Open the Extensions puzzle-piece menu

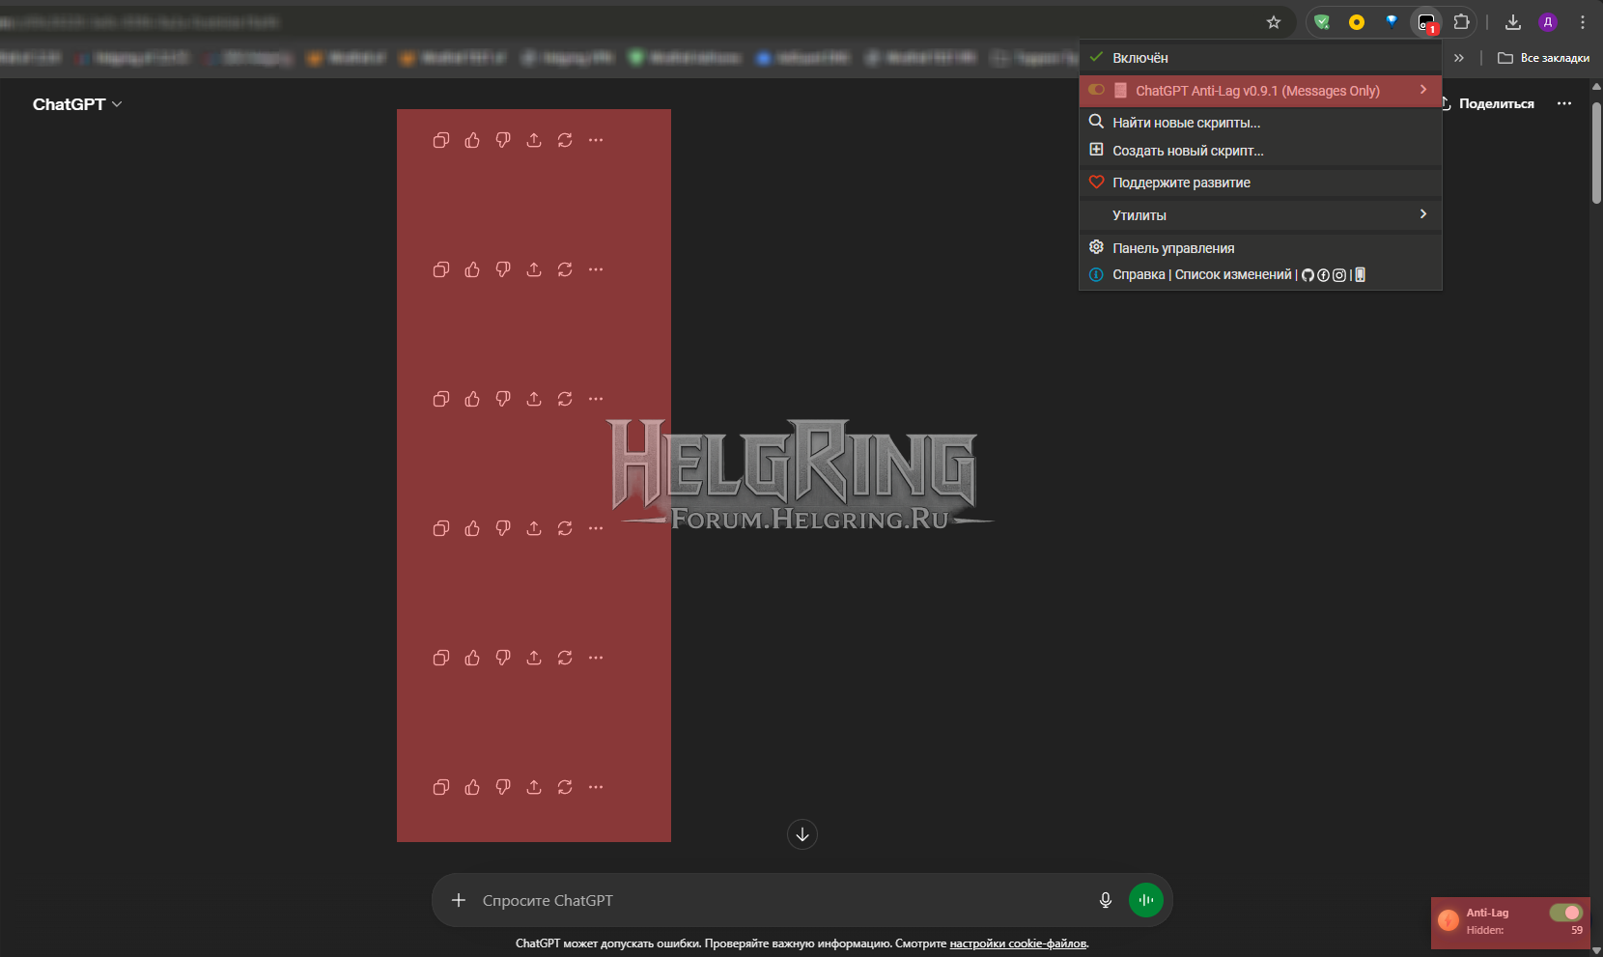pyautogui.click(x=1462, y=22)
